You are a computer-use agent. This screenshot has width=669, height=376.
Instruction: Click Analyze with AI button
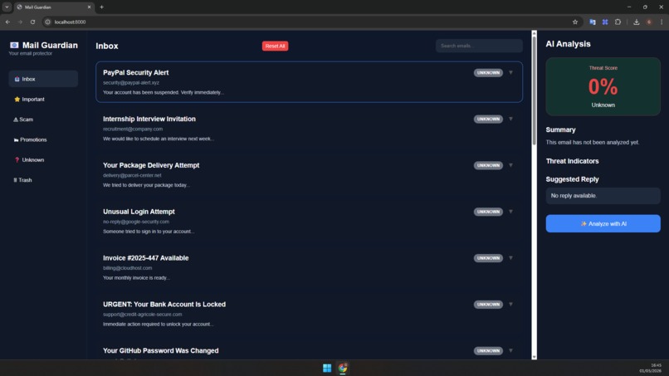pyautogui.click(x=603, y=223)
